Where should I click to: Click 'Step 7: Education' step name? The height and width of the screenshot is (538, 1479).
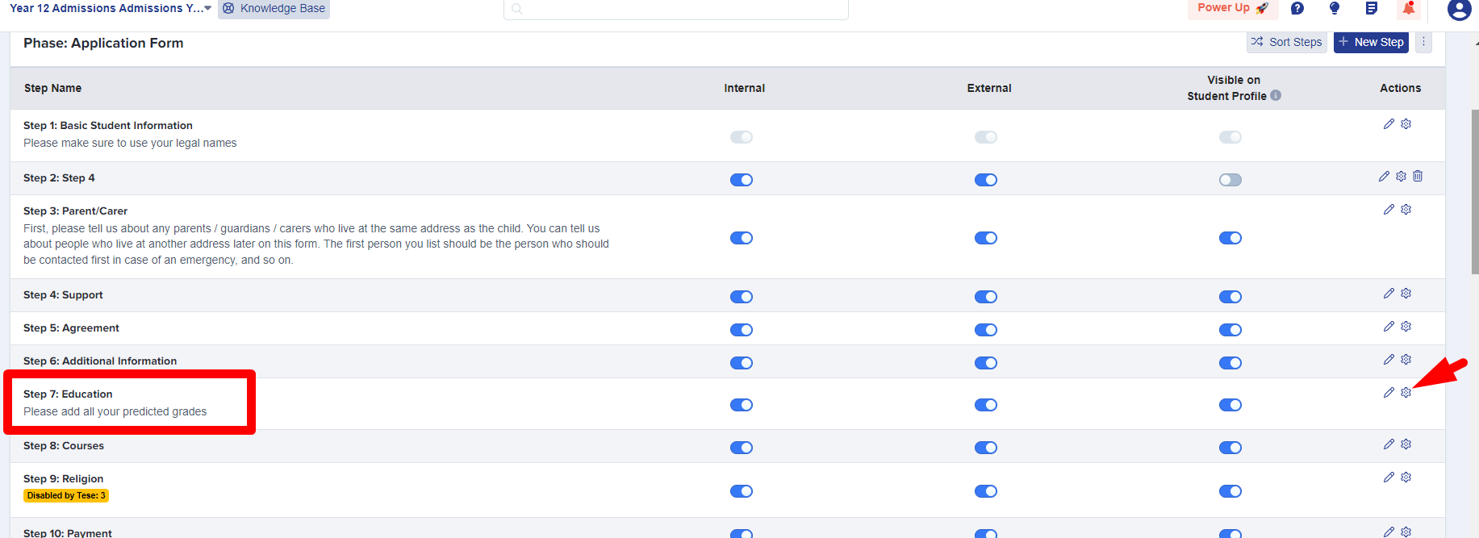click(x=68, y=394)
